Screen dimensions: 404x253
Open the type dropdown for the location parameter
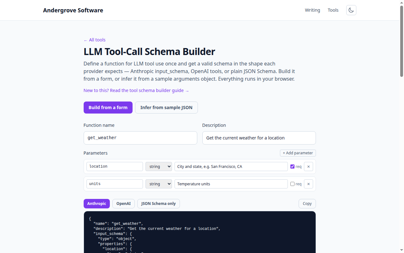click(159, 167)
